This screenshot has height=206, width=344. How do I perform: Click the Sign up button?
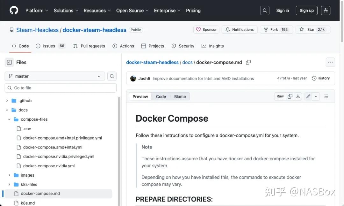(306, 10)
